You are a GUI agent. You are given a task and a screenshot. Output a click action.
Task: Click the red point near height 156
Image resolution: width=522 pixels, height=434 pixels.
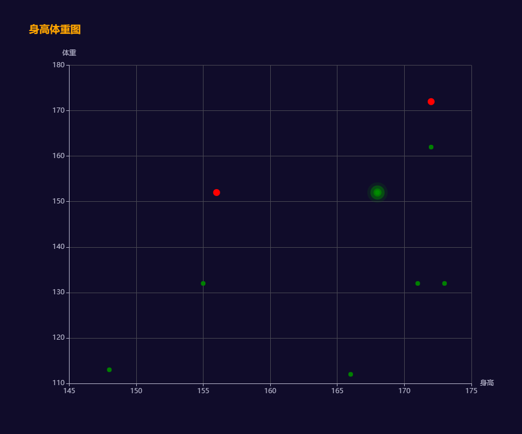tap(216, 193)
